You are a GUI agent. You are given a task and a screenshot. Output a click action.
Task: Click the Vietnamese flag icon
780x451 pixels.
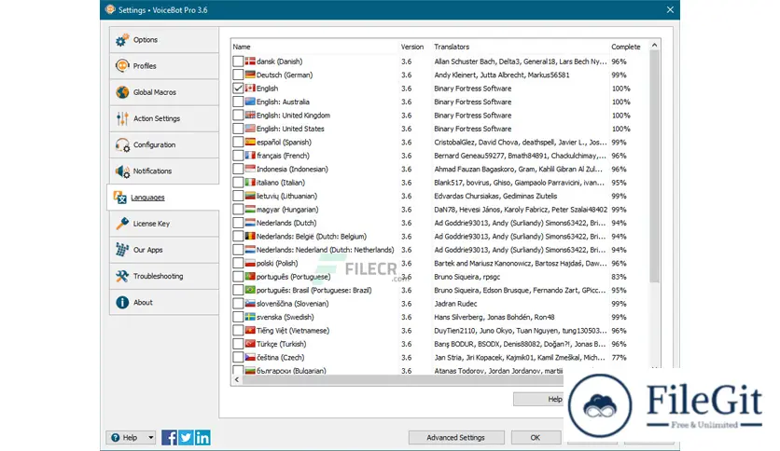click(x=250, y=330)
